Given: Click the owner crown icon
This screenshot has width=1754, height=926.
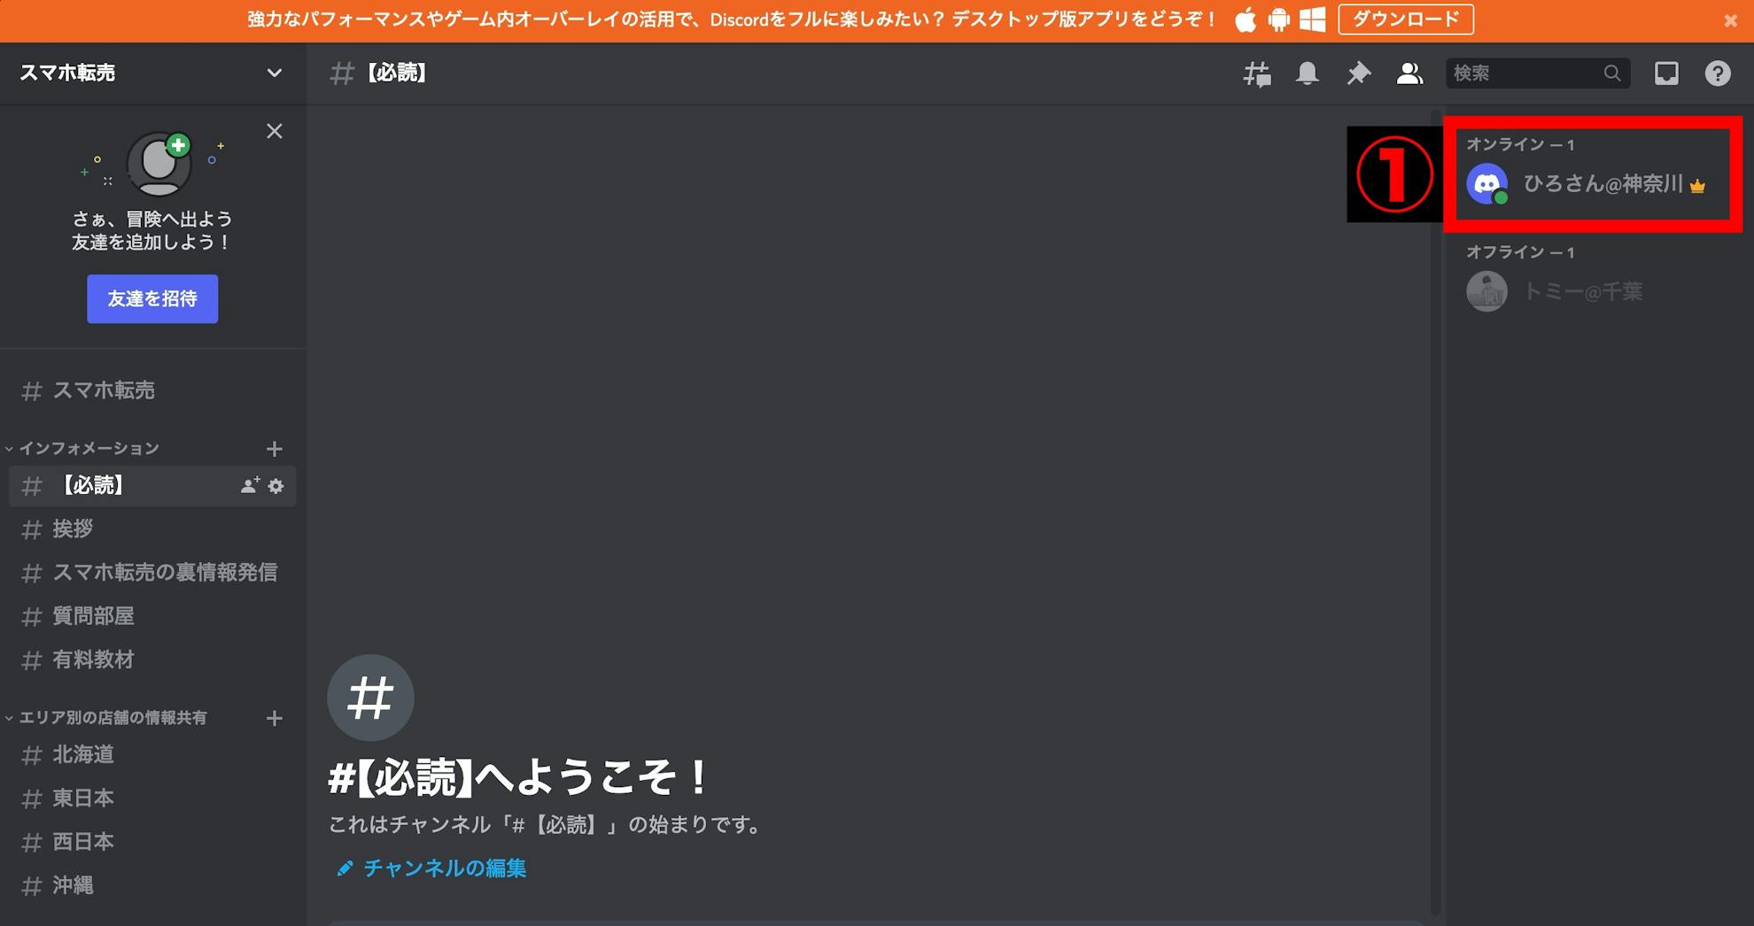Looking at the screenshot, I should click(1697, 186).
